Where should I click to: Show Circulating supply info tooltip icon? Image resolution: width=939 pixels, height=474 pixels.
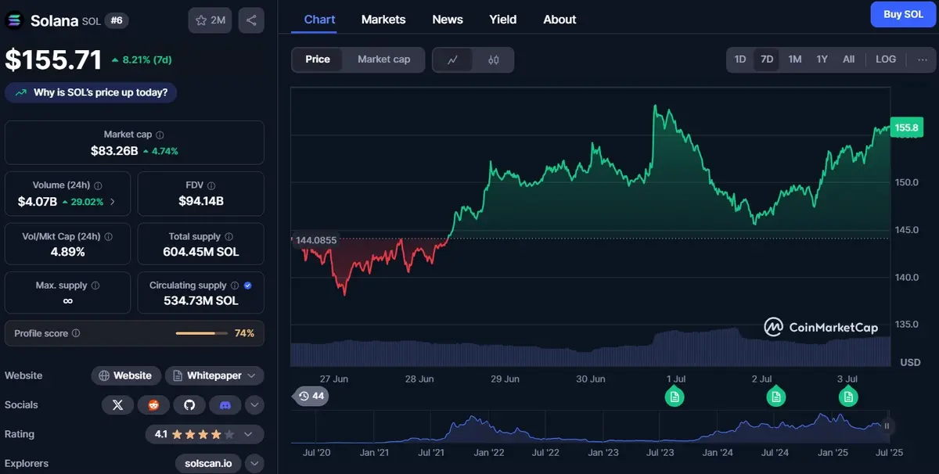click(x=235, y=286)
